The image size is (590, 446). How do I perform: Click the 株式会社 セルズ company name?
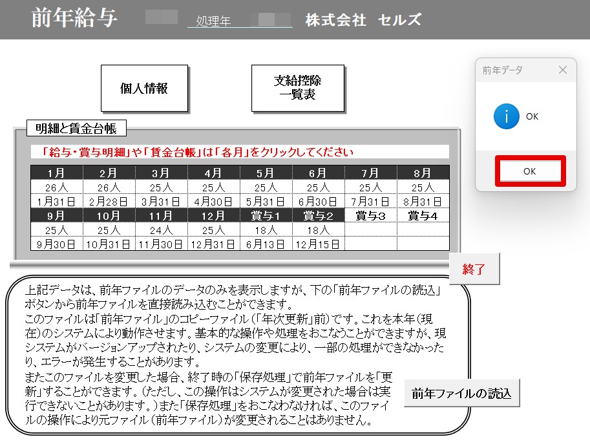[363, 20]
